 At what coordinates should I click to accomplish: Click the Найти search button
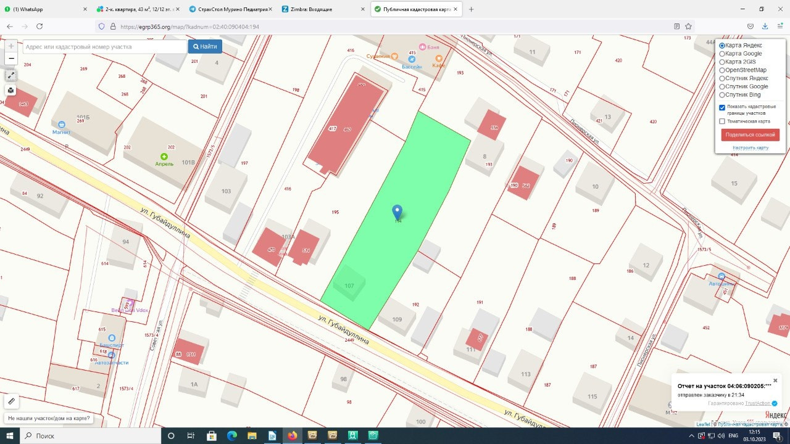click(x=205, y=46)
